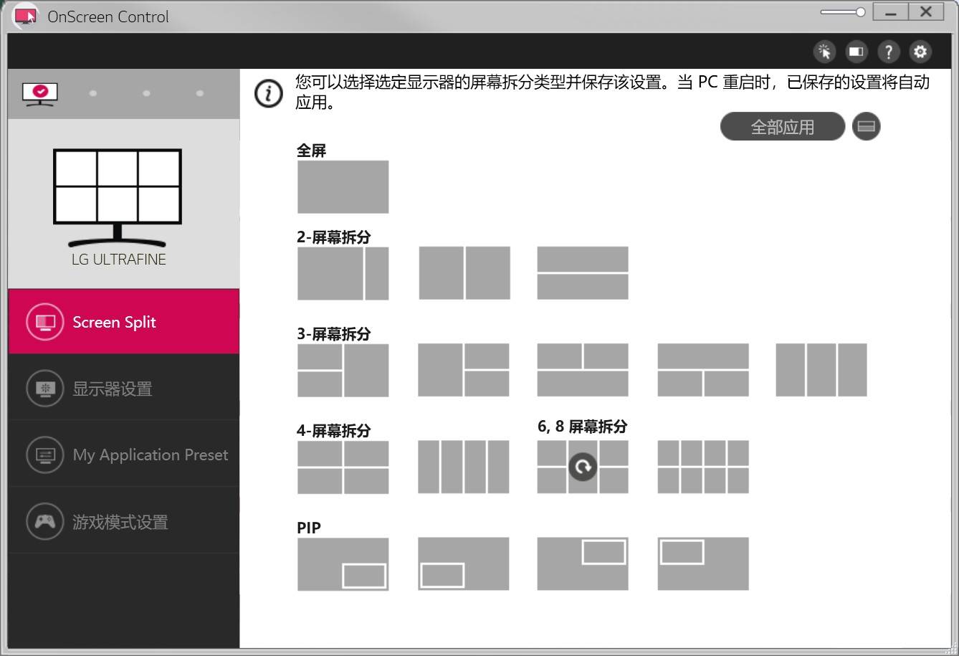Select the 全屏 full screen layout
959x656 pixels.
pos(343,187)
